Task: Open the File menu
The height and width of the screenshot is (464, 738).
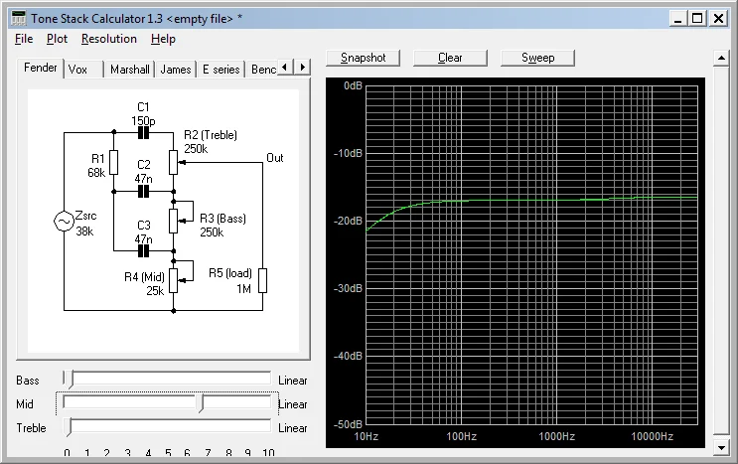Action: [24, 39]
